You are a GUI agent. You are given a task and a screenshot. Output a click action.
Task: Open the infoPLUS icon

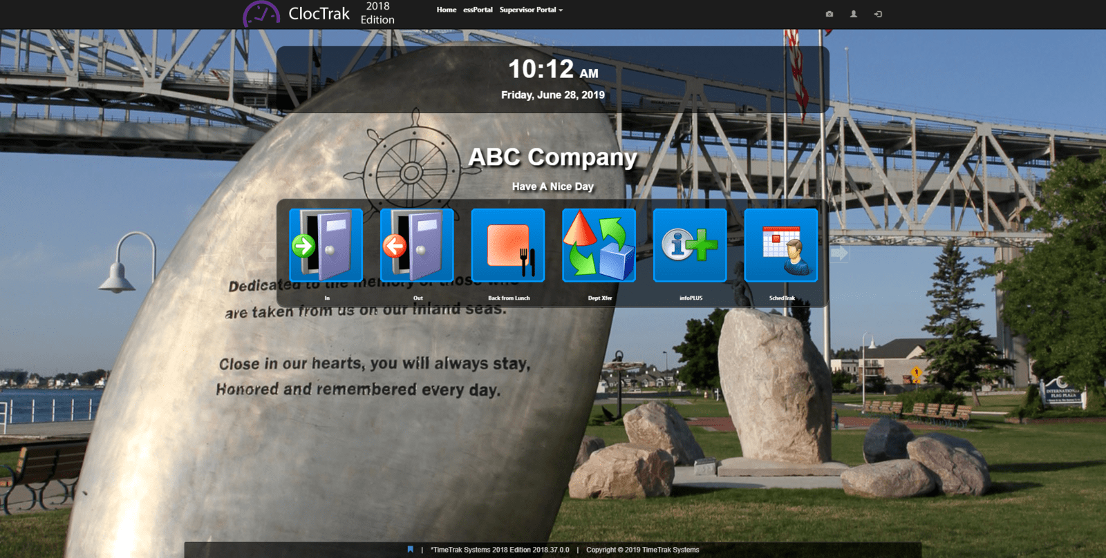coord(690,245)
